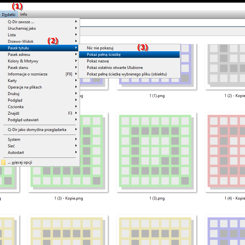
Task: Select the '1 (4) - Kopie' red thumbnail
Action: click(225, 152)
